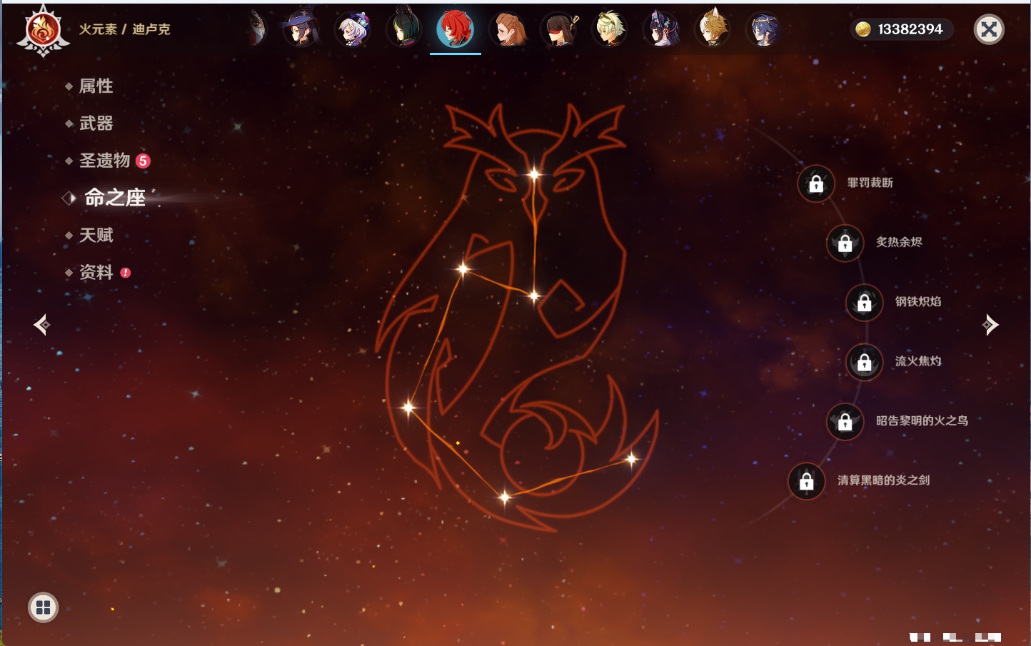The height and width of the screenshot is (646, 1031).
Task: Select the dark-haired avatar with red blindfold
Action: [559, 30]
